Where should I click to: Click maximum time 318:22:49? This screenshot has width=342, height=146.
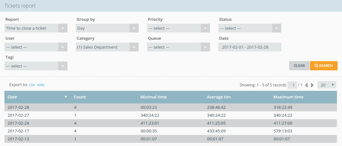click(x=283, y=107)
